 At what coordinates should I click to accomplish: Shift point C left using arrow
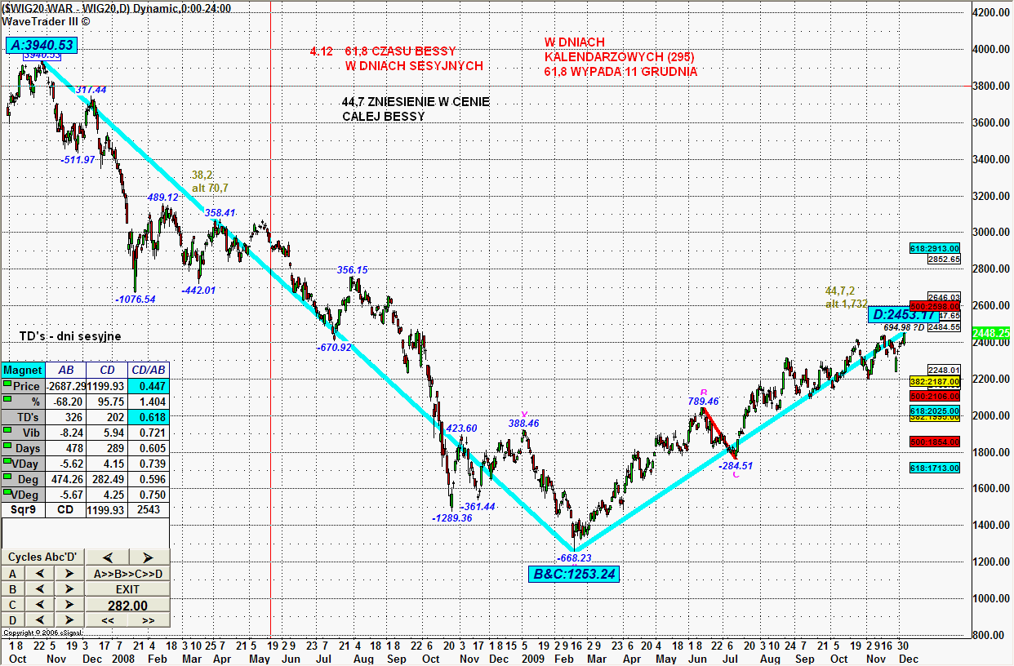[x=38, y=605]
